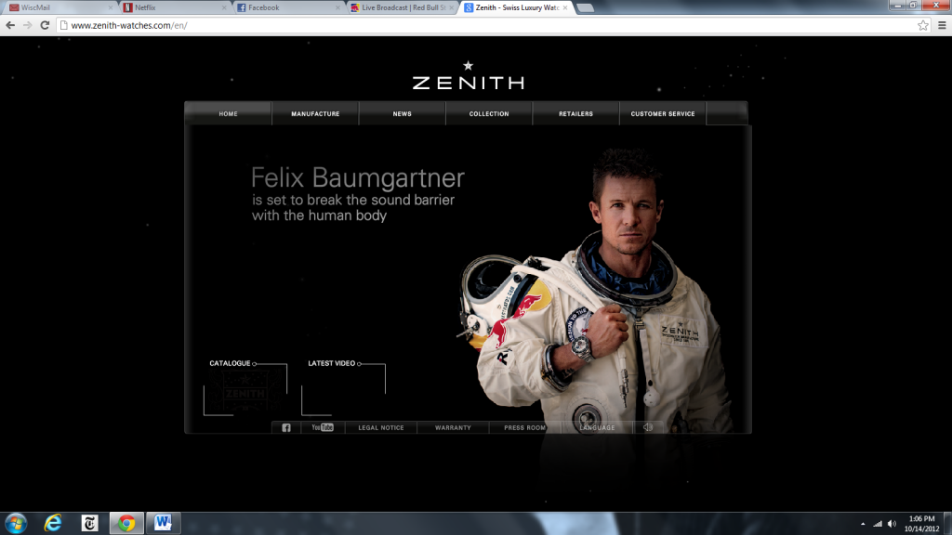Viewport: 952px width, 535px height.
Task: Show hidden system tray icons
Action: click(x=863, y=524)
